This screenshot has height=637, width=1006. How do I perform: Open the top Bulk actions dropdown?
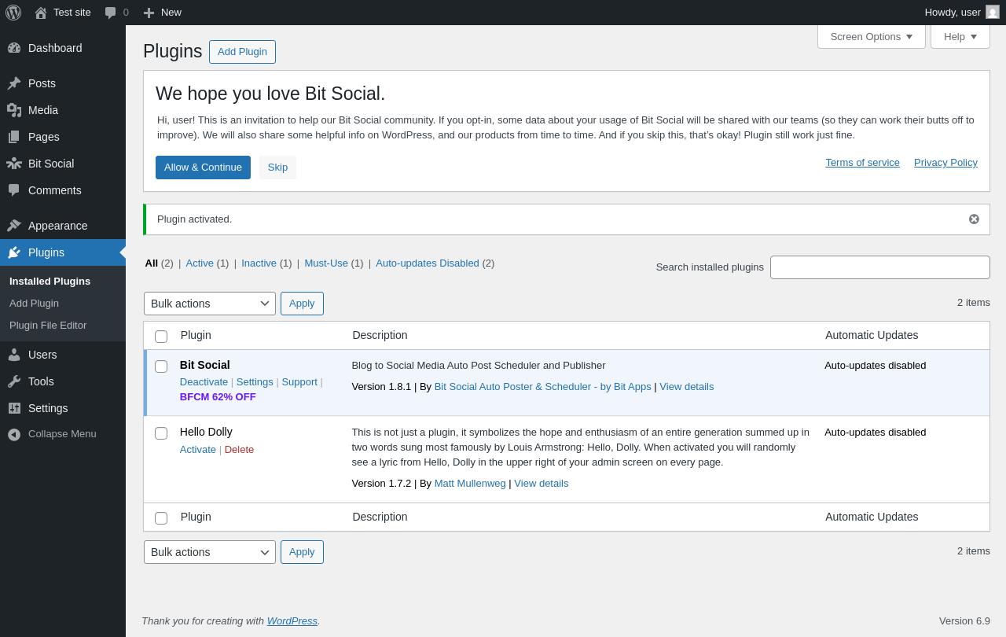(x=209, y=304)
